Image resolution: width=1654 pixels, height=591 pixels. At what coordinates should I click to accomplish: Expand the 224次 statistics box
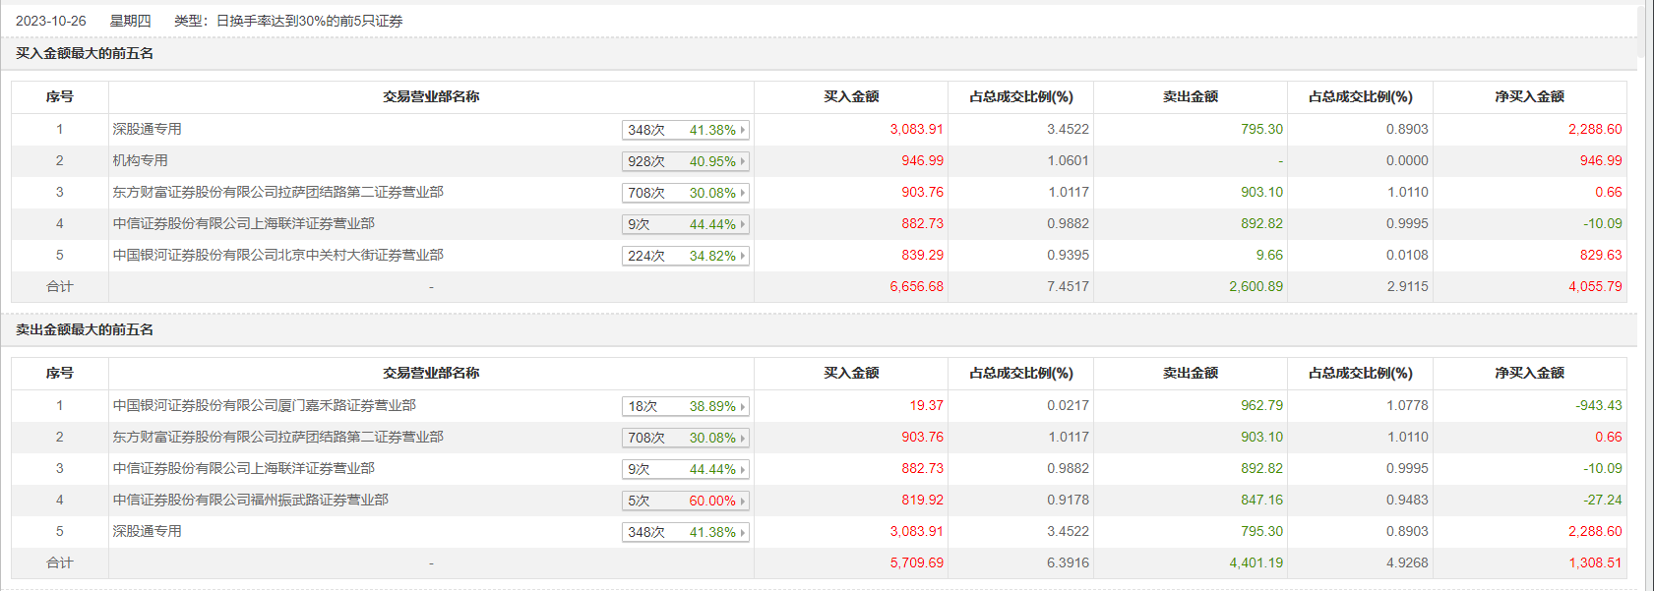click(685, 256)
